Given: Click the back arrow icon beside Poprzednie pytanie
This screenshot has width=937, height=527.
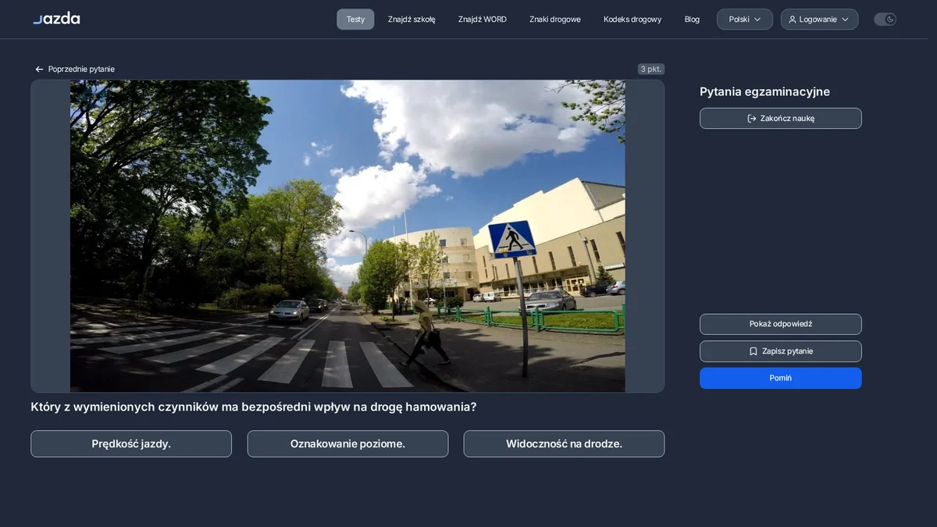Looking at the screenshot, I should (39, 69).
